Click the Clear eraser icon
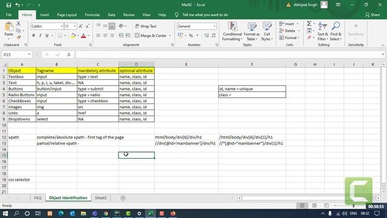 click(x=309, y=38)
